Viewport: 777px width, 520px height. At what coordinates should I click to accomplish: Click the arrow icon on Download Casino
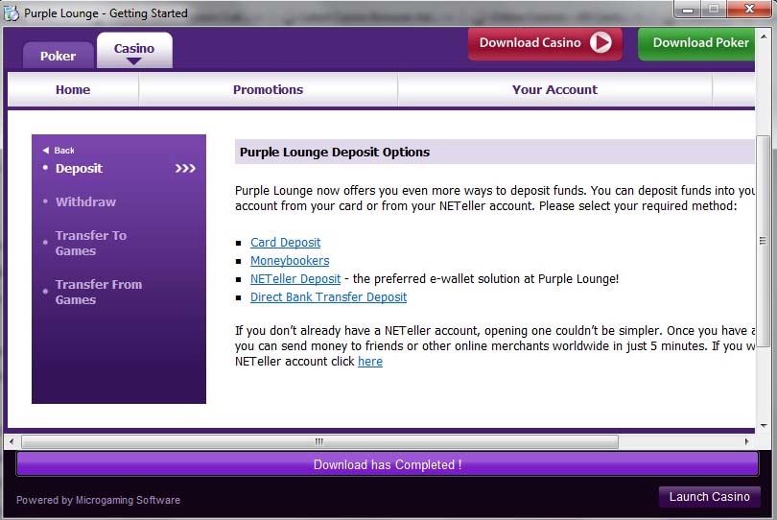click(601, 42)
